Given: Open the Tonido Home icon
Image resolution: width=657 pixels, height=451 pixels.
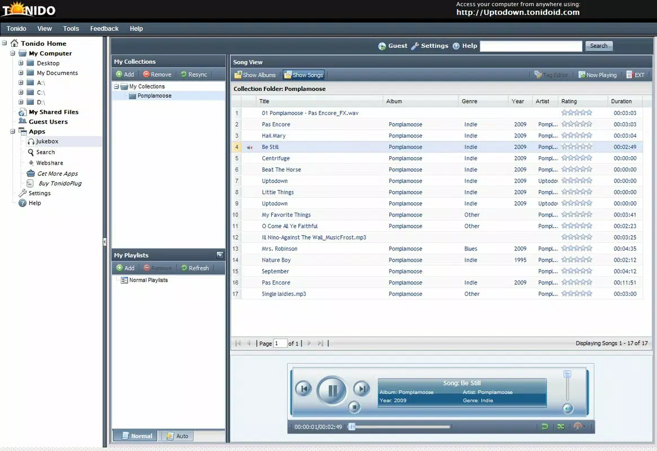Looking at the screenshot, I should 14,43.
